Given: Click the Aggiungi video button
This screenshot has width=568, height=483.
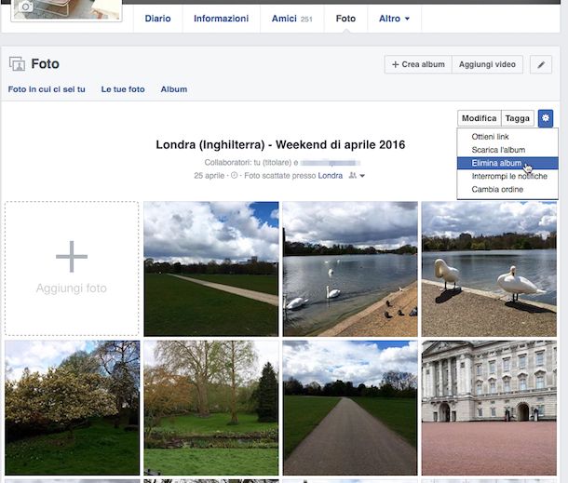Looking at the screenshot, I should pyautogui.click(x=488, y=64).
